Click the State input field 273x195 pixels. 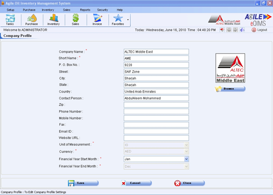pyautogui.click(x=156, y=85)
